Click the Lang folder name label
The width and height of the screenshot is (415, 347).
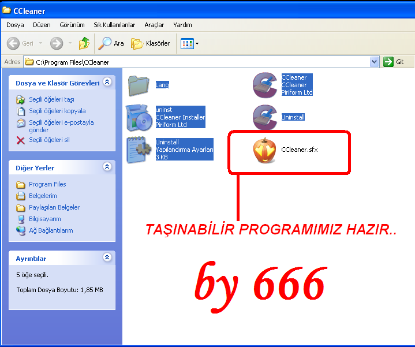pyautogui.click(x=162, y=85)
